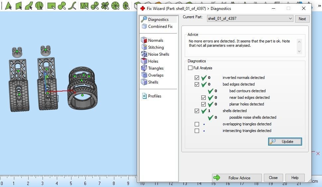The width and height of the screenshot is (322, 187).
Task: Open the Noise Shells step
Action: coord(155,54)
